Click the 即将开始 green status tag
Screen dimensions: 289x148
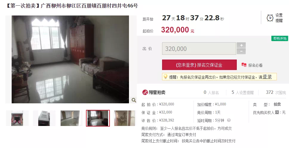coord(280,38)
